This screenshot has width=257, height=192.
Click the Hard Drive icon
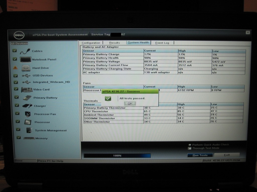click(26, 68)
